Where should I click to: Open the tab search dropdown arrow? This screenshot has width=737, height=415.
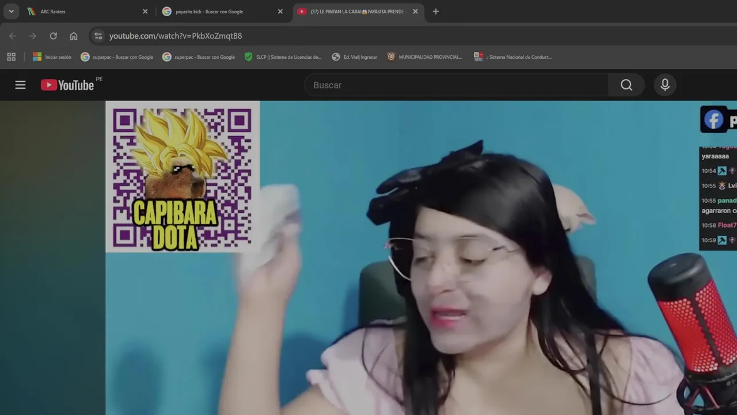pos(11,12)
